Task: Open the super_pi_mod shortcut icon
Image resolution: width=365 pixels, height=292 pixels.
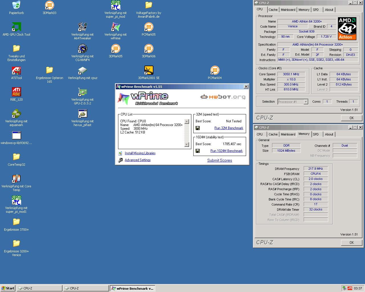Action: pyautogui.click(x=115, y=5)
